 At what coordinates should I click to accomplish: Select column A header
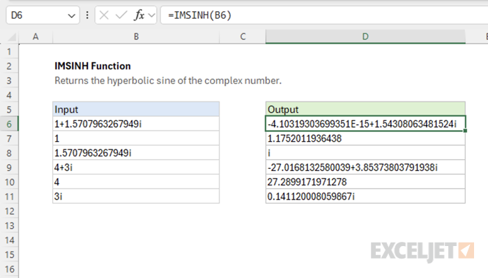[x=36, y=37]
